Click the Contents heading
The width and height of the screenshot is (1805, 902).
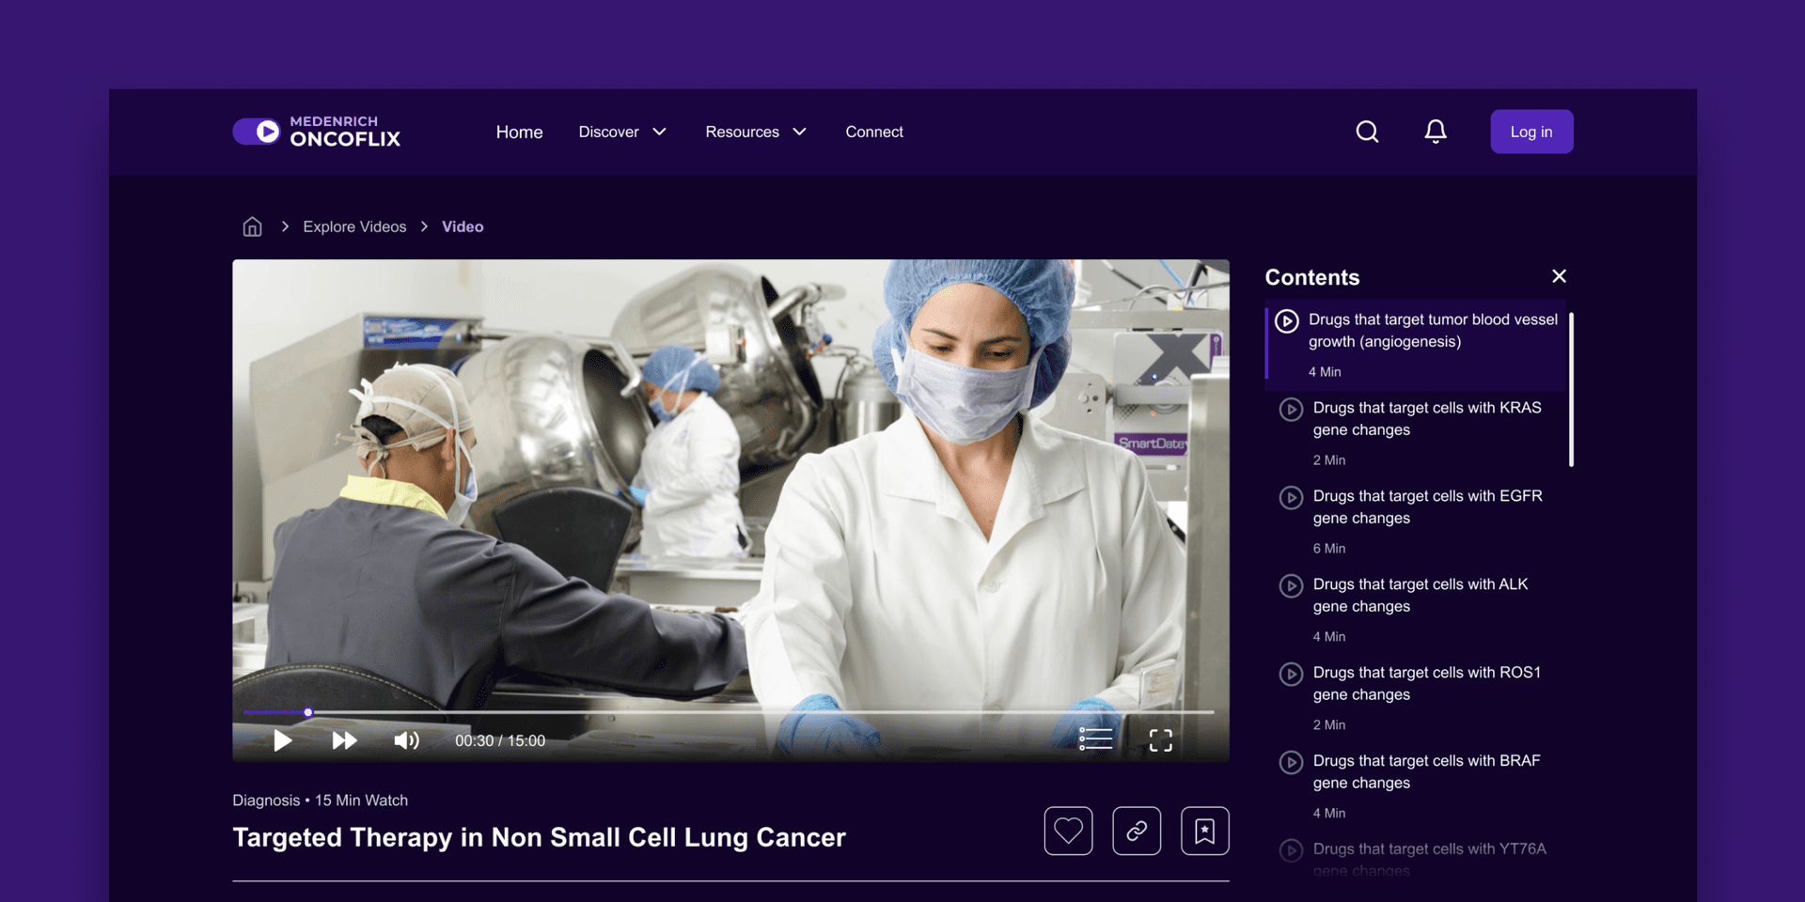pos(1311,277)
